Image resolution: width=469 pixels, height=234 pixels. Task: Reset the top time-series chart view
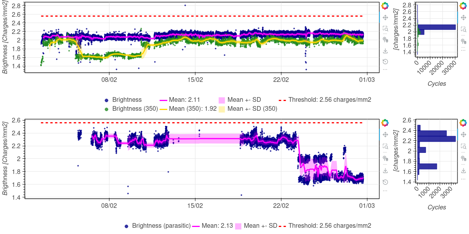(x=385, y=61)
